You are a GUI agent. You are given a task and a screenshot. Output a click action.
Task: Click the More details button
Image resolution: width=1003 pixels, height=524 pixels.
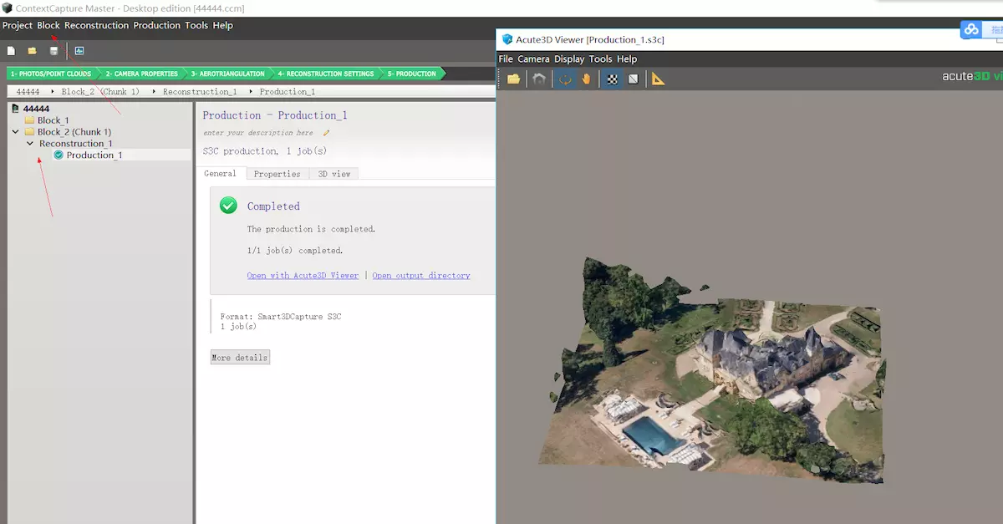[x=240, y=358]
